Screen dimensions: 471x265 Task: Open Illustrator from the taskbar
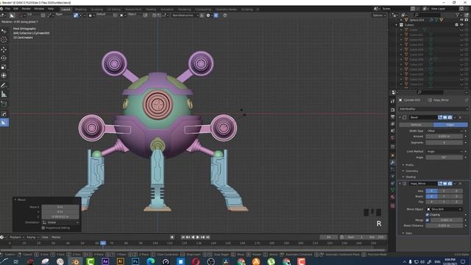120,261
